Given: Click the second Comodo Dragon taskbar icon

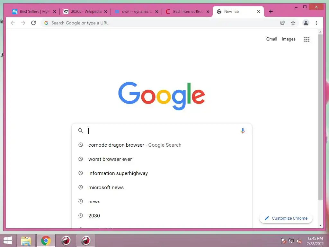Looking at the screenshot, I should pyautogui.click(x=86, y=241).
